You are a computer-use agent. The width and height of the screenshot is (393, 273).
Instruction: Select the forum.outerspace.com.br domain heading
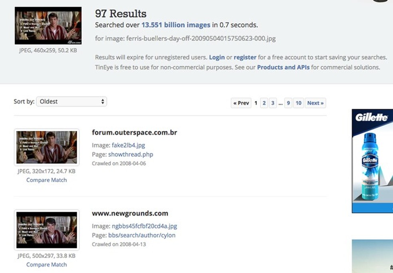point(135,132)
